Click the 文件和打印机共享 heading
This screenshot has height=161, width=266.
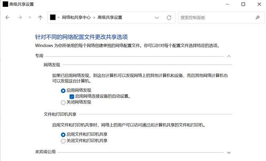pyautogui.click(x=60, y=114)
